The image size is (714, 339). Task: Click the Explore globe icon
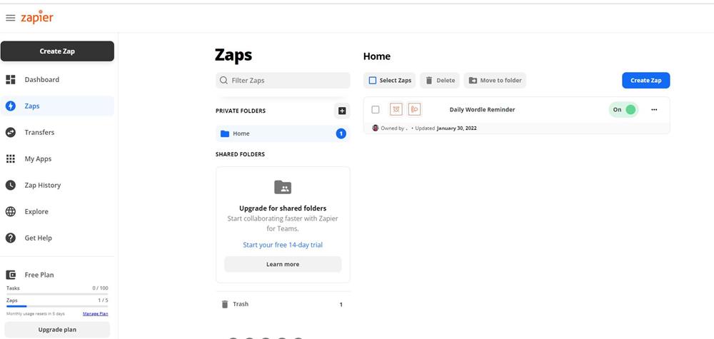click(x=11, y=211)
